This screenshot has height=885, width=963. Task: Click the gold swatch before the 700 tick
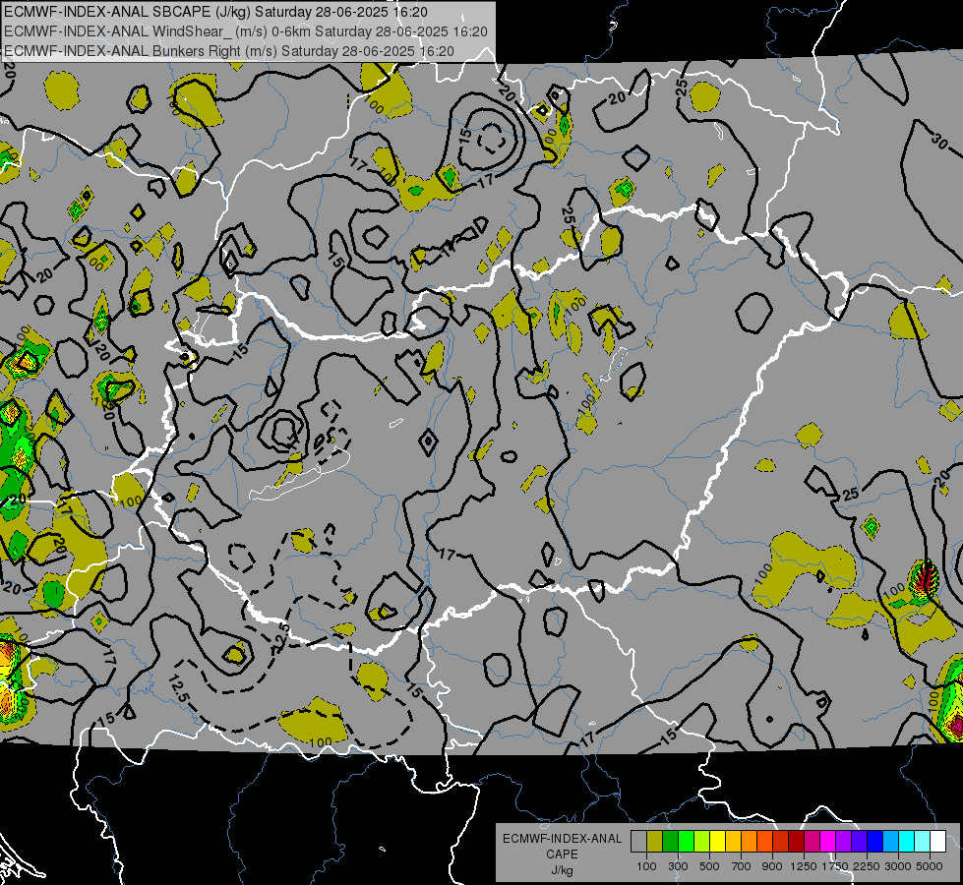(x=733, y=841)
